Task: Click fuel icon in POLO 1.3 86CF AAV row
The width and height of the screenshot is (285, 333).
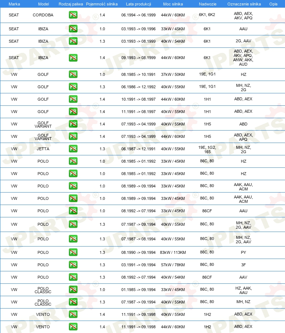Action: pos(73,277)
